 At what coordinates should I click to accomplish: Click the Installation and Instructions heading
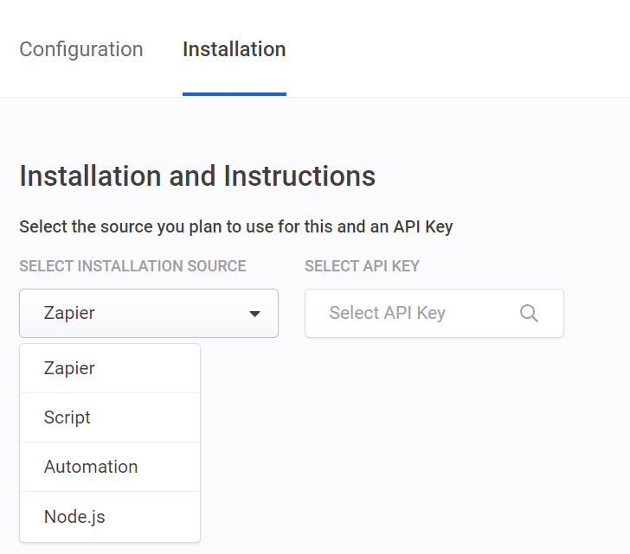197,176
